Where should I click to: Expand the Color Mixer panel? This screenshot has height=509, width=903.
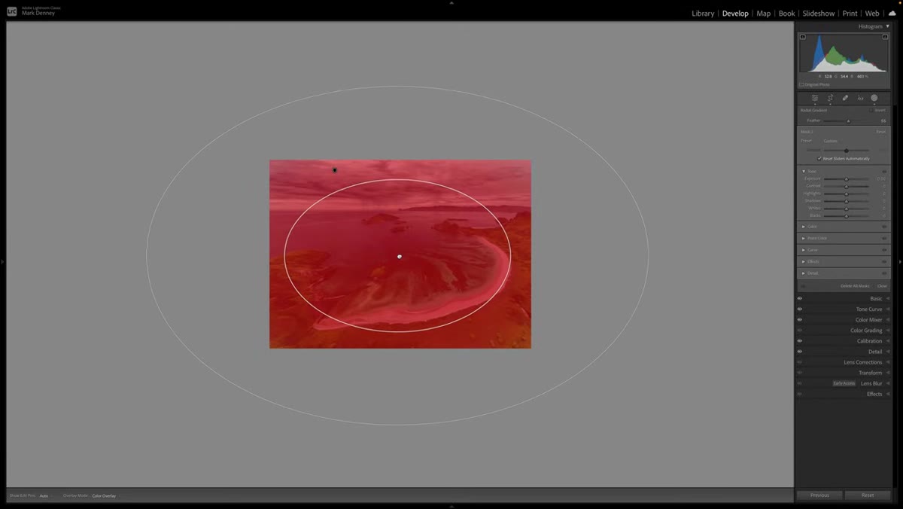point(887,320)
